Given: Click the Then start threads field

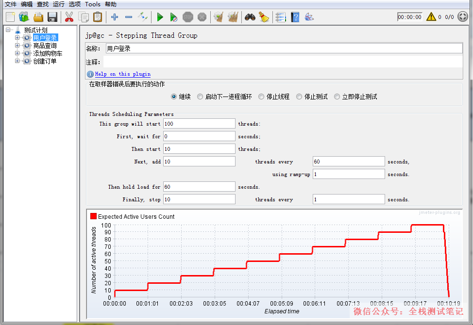Looking at the screenshot, I should [x=199, y=149].
